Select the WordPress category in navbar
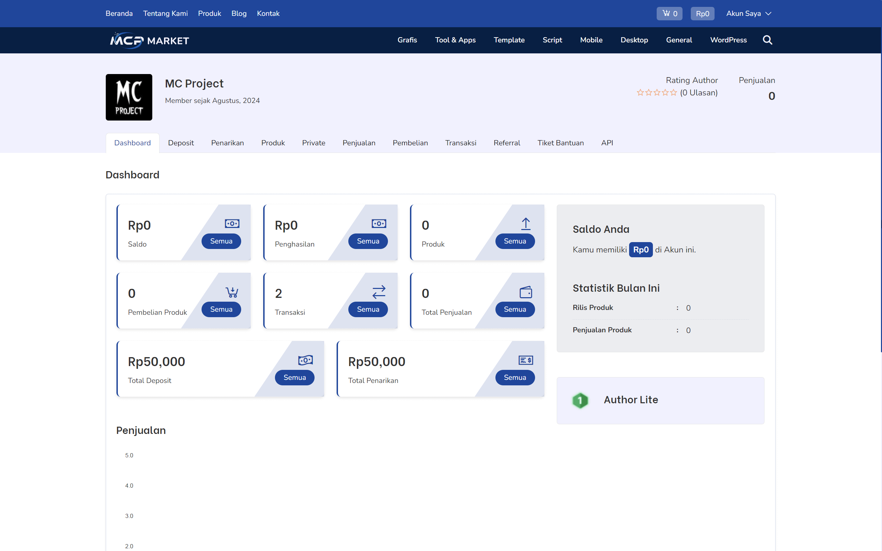 coord(728,40)
